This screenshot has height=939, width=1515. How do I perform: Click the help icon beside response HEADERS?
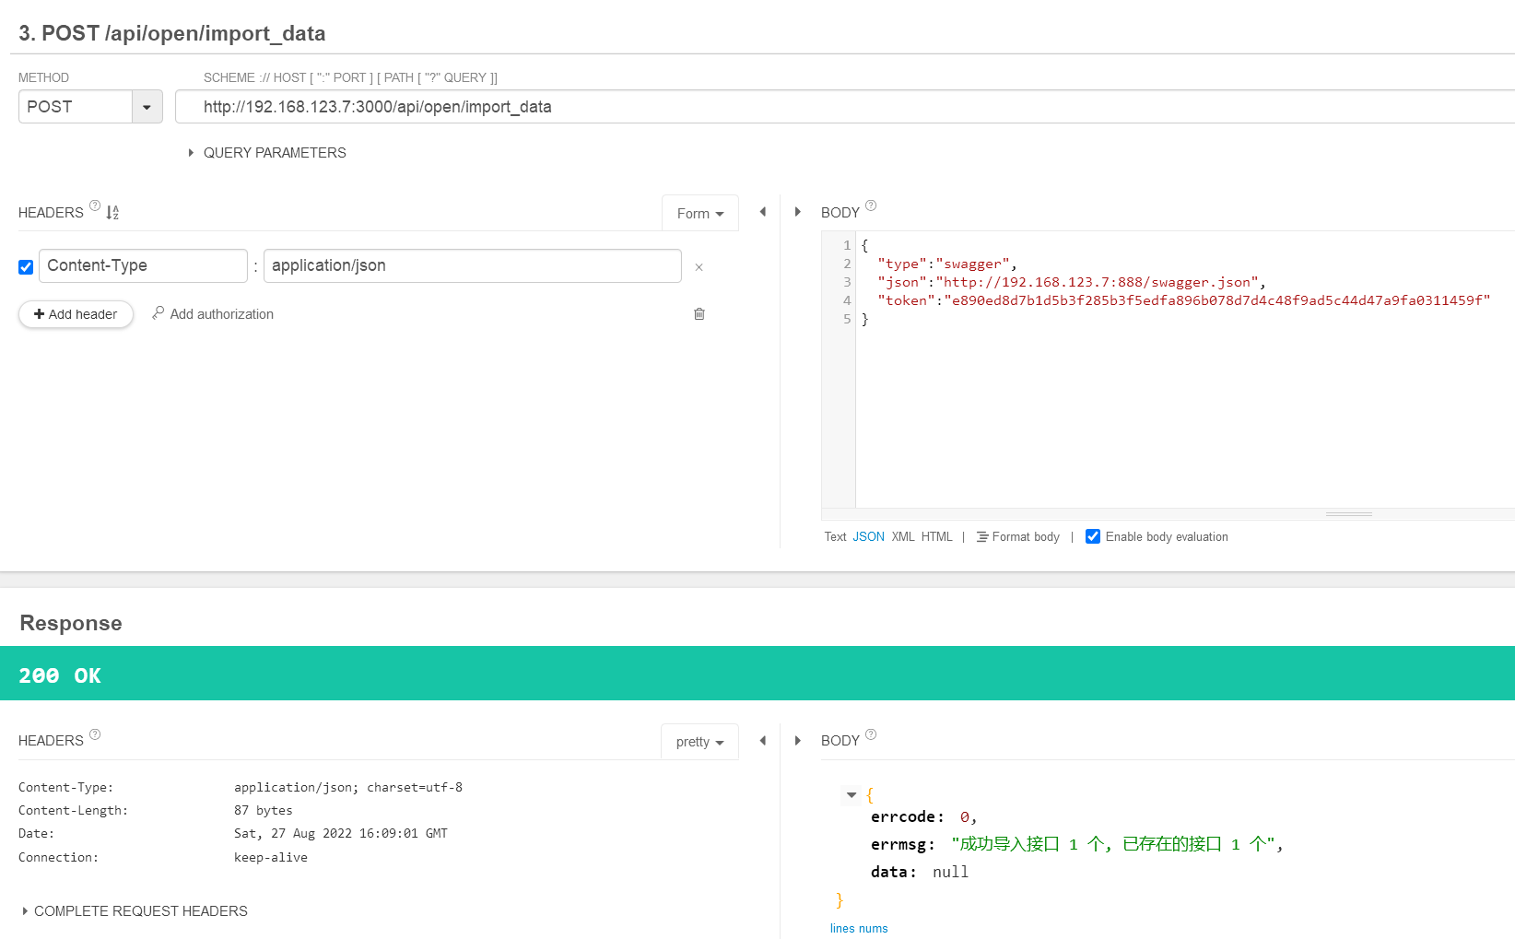[x=95, y=734]
